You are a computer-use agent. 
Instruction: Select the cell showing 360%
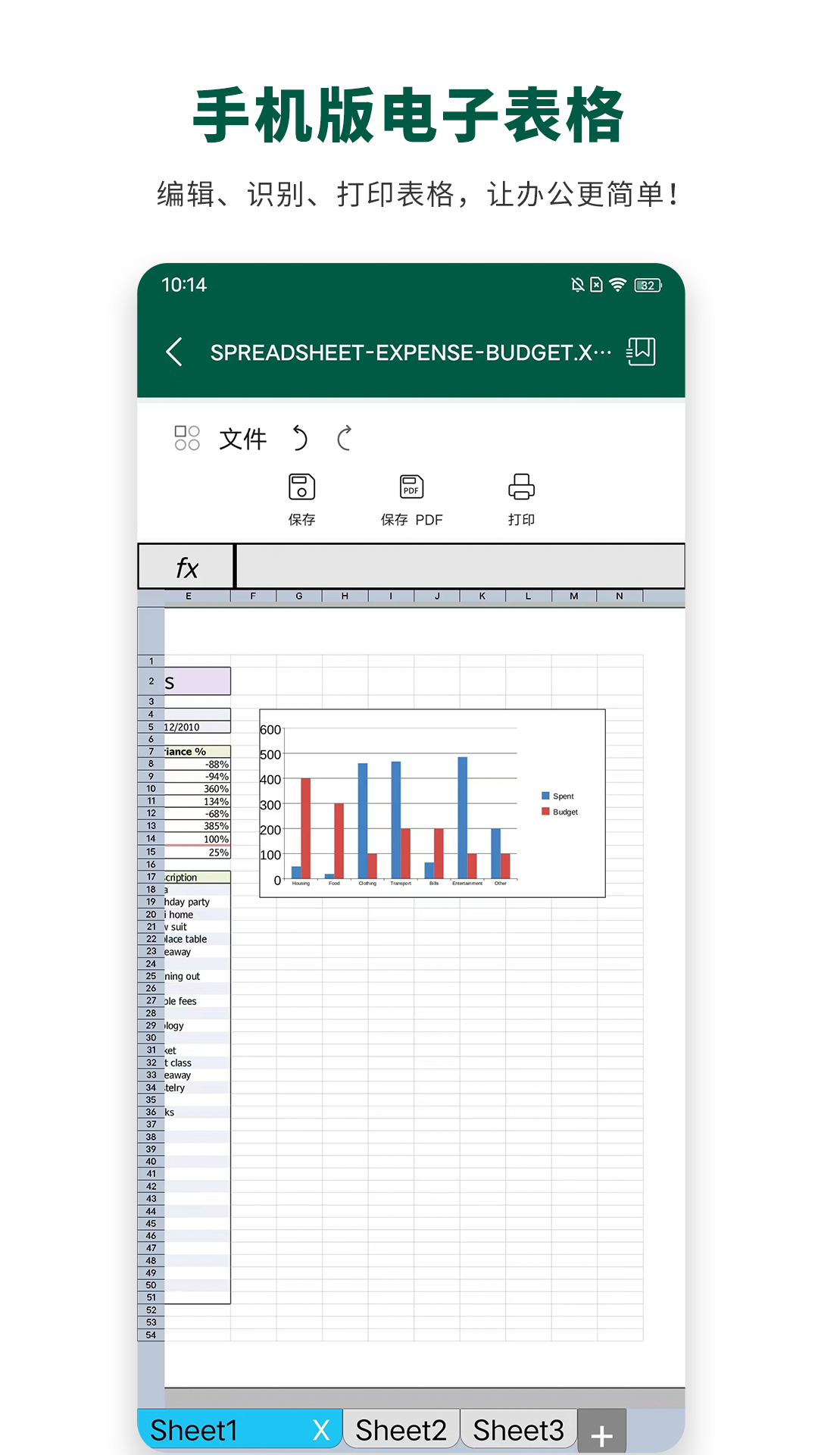pos(198,789)
